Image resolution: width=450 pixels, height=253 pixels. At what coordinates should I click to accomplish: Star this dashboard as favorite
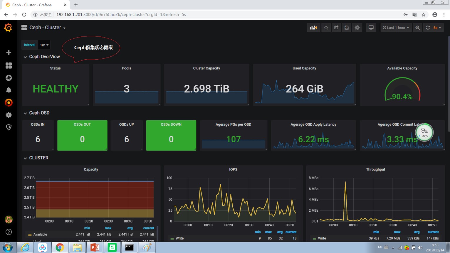point(326,28)
